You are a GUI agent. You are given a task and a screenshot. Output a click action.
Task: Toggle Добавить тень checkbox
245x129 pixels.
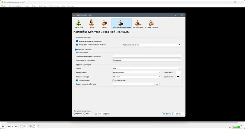coord(77,80)
